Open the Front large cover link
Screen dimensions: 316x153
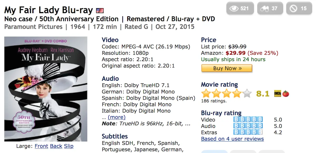pos(41,146)
